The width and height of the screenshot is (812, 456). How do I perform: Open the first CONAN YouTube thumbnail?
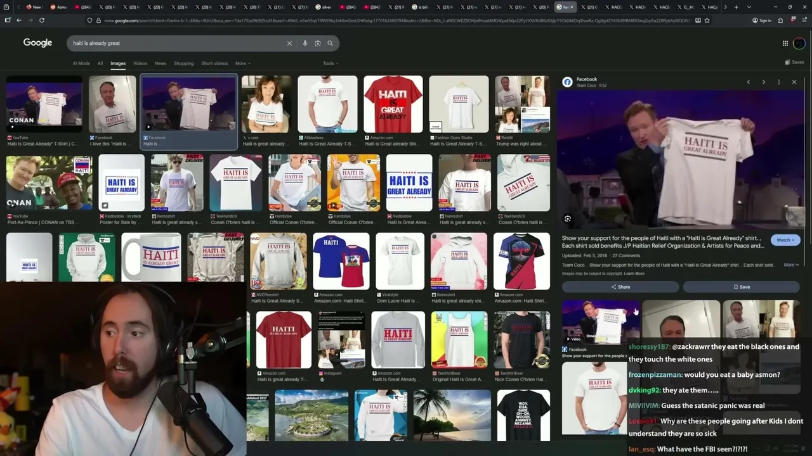tap(44, 104)
